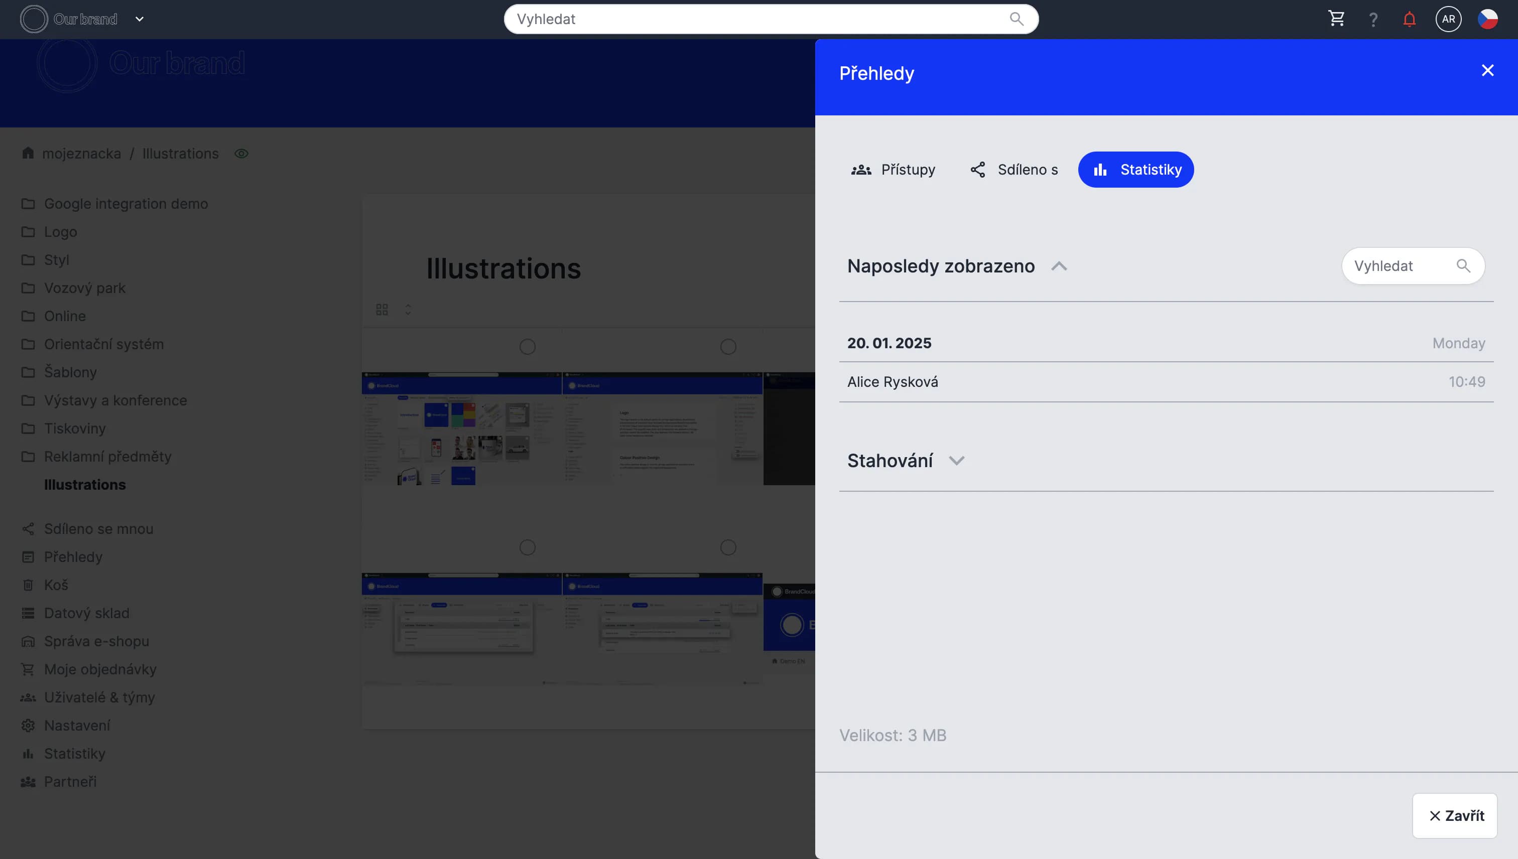Open the Our brand dropdown arrow
Viewport: 1518px width, 859px height.
(x=139, y=19)
